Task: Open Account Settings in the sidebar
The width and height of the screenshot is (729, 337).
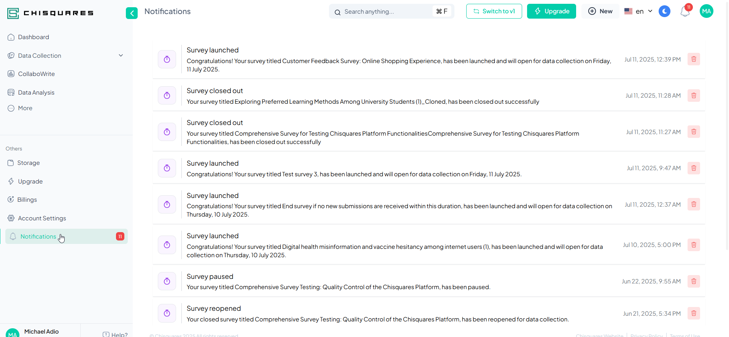Action: tap(42, 218)
